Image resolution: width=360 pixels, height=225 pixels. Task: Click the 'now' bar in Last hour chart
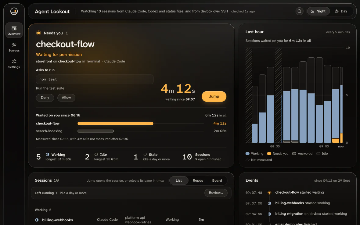pos(341,105)
